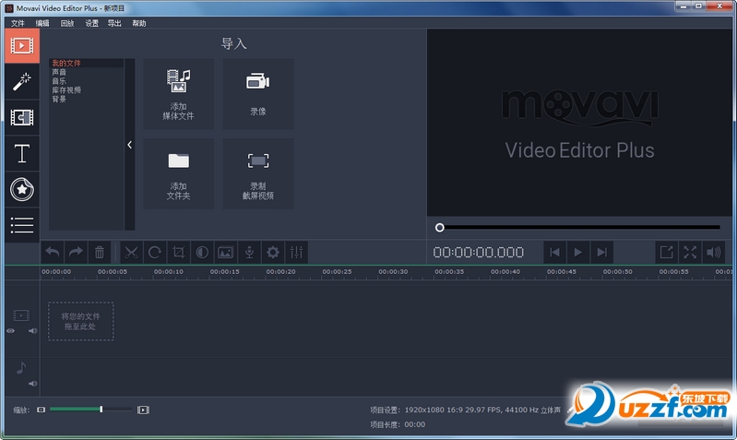This screenshot has height=440, width=737.
Task: Toggle video track visibility eye icon
Action: (10, 331)
